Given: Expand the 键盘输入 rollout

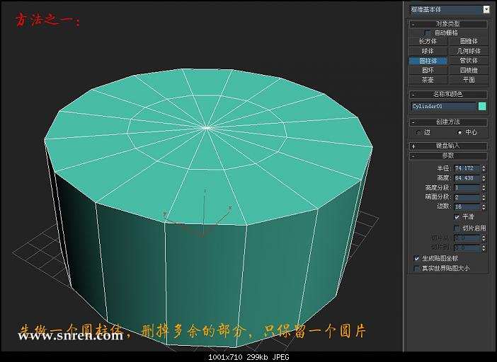Looking at the screenshot, I should click(448, 146).
